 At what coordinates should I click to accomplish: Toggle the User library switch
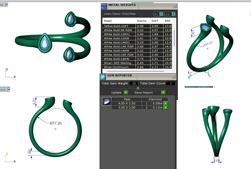click(173, 14)
